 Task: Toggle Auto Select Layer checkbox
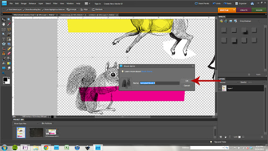(7, 10)
